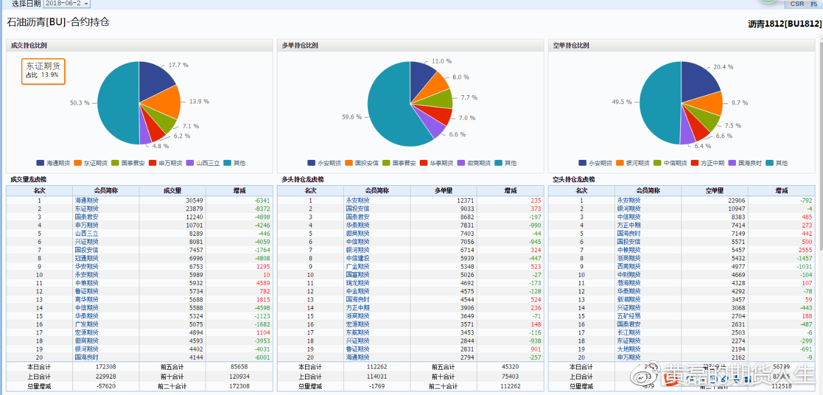Sort short table by 空单里 column header
This screenshot has width=823, height=395.
(714, 190)
